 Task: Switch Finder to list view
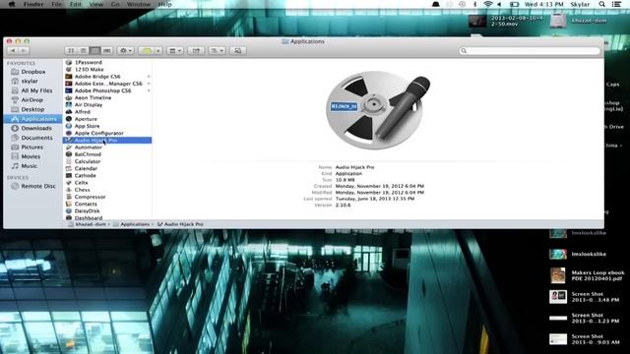(83, 50)
